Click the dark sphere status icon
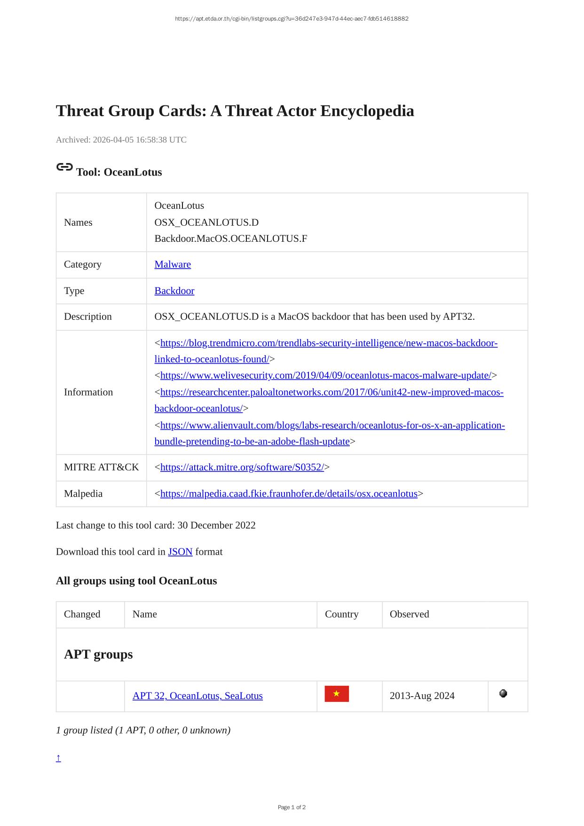The width and height of the screenshot is (584, 826). tap(503, 693)
